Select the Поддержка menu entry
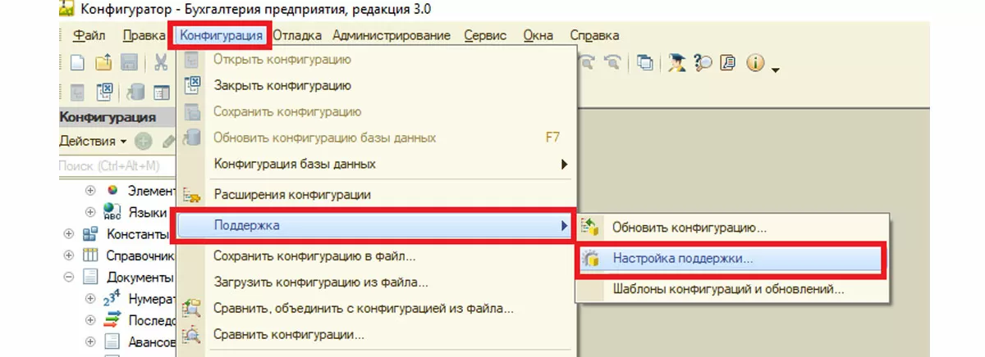The height and width of the screenshot is (357, 985). coord(375,225)
